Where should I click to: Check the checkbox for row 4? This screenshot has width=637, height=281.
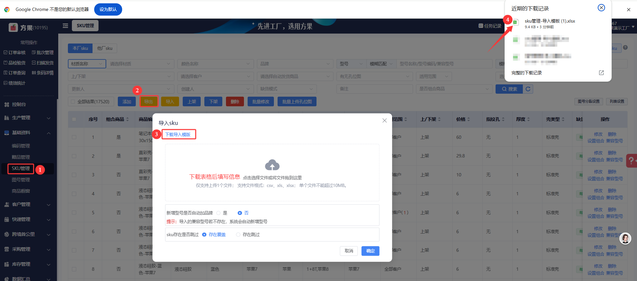pyautogui.click(x=74, y=194)
